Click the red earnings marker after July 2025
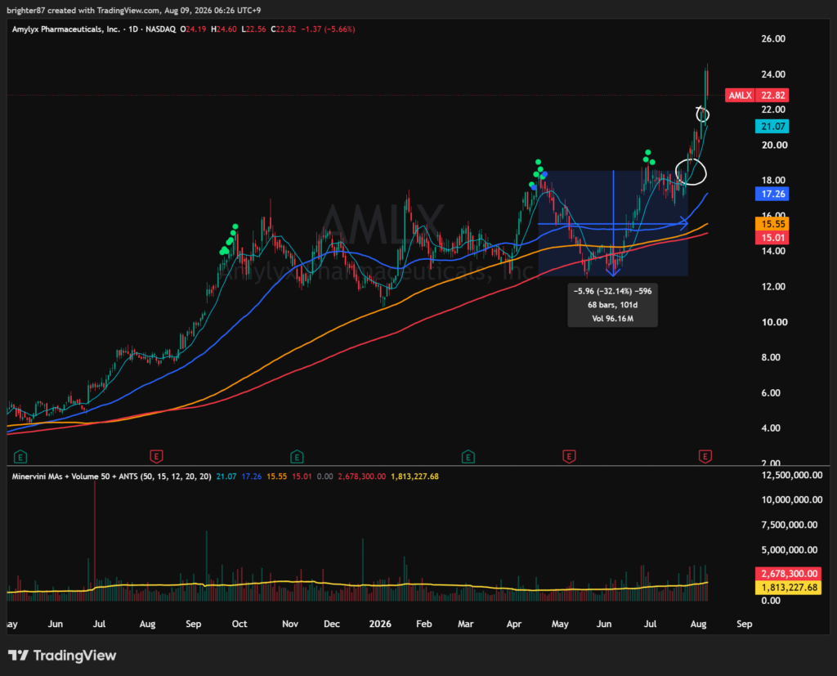Screen dimensions: 837x676 pos(156,457)
